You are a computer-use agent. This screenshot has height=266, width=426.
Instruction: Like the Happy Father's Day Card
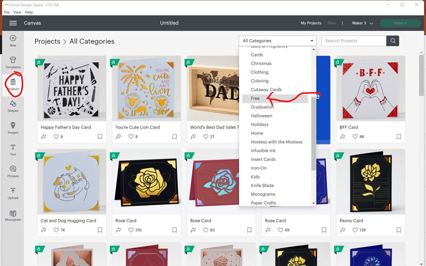pyautogui.click(x=56, y=137)
